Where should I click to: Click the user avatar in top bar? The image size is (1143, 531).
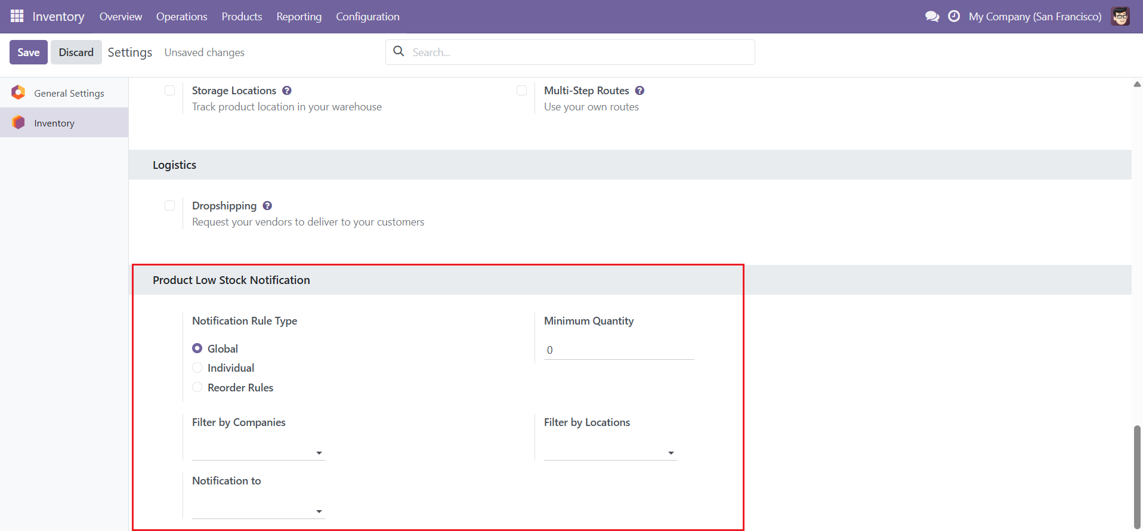click(1120, 17)
